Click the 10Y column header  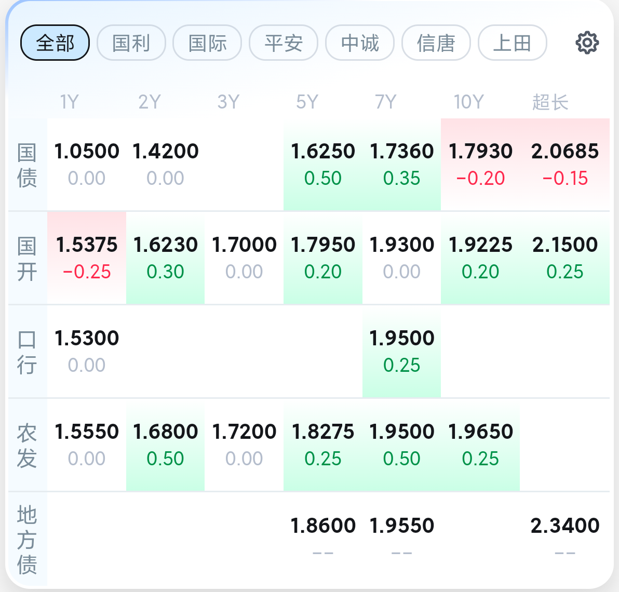(468, 102)
